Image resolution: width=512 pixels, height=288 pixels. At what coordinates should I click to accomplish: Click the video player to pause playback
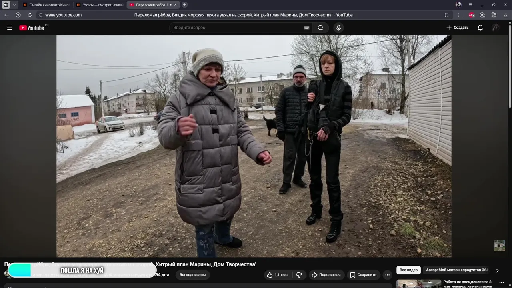click(x=254, y=146)
